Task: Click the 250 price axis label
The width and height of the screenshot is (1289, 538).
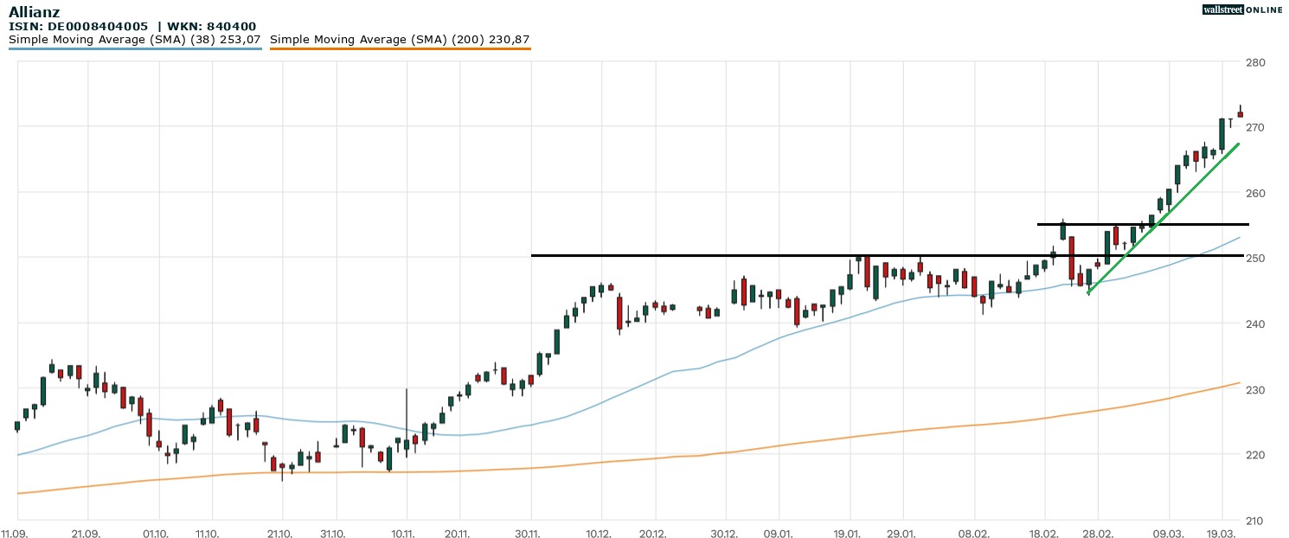Action: point(1256,259)
